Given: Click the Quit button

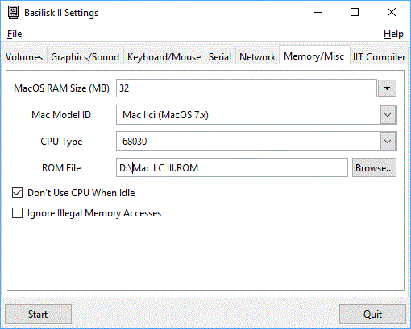Looking at the screenshot, I should (372, 315).
